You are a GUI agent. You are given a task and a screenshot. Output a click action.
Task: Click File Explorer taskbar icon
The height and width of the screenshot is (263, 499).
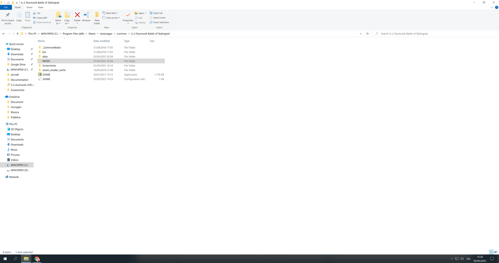[x=26, y=259]
